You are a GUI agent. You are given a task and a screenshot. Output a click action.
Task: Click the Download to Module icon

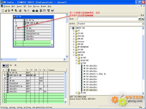(33, 11)
